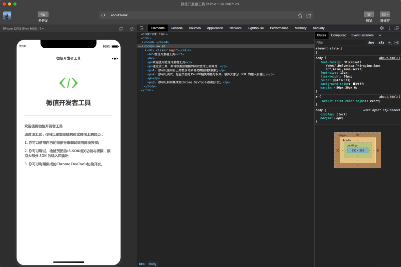
Task: Select the Styles sidebar tab
Action: pyautogui.click(x=321, y=35)
